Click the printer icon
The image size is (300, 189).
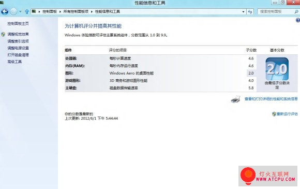[235, 99]
